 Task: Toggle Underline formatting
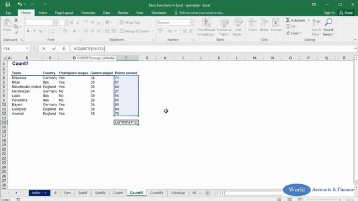tap(40, 31)
